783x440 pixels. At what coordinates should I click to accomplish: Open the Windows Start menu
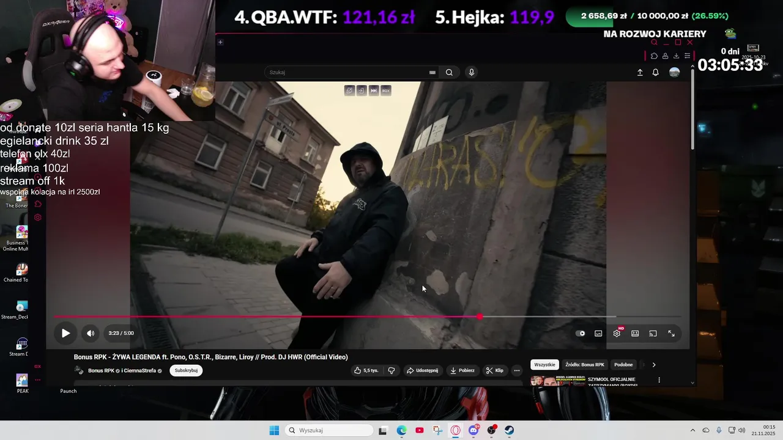[274, 430]
